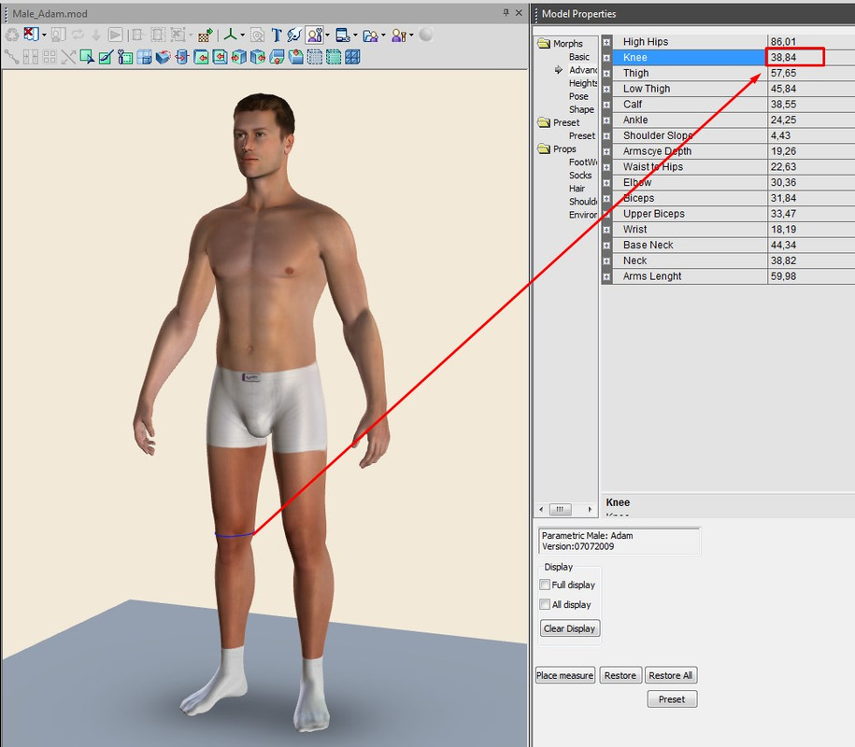Image resolution: width=855 pixels, height=747 pixels.
Task: Enable the Full display checkbox
Action: click(544, 585)
